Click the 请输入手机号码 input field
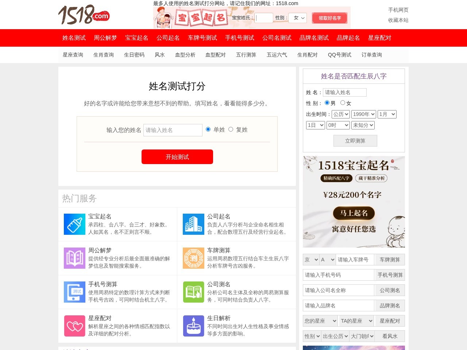Viewport: 467px width, 350px height. 338,275
